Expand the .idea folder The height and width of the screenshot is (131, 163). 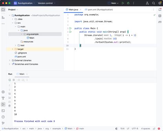coord(12,19)
